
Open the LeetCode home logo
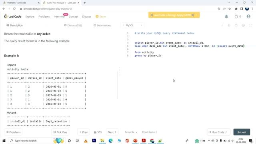[x=13, y=16]
